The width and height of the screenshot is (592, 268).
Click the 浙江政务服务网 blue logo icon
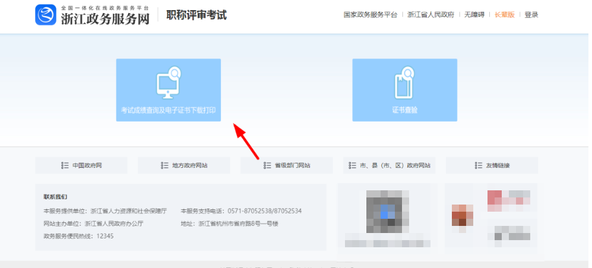coord(46,15)
